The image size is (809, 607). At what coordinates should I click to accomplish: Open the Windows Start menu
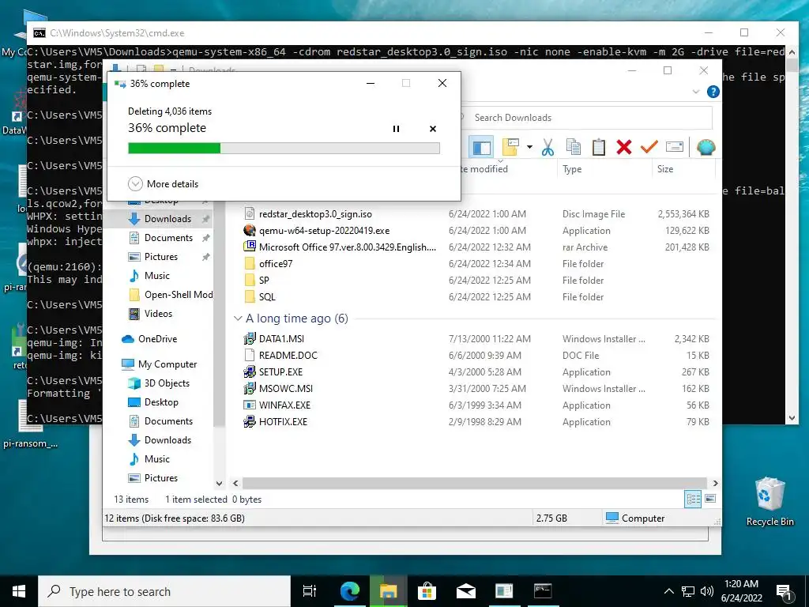click(x=19, y=591)
